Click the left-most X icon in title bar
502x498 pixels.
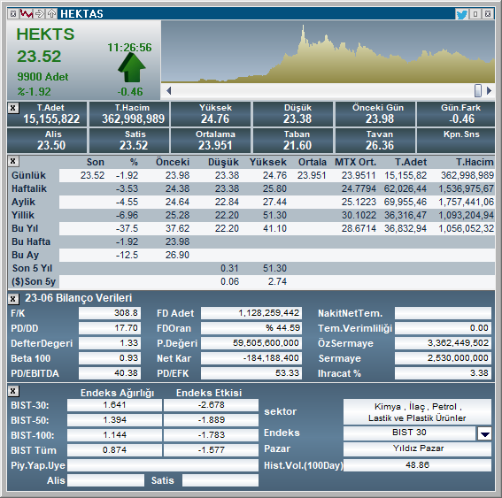coord(13,14)
